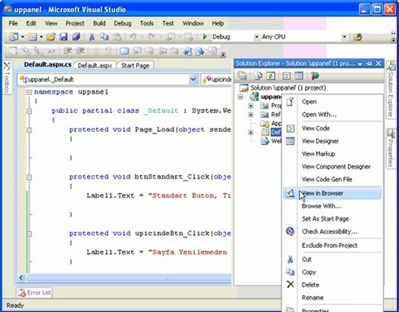Viewport: 399px width, 312px height.
Task: Click the Copy icon in main toolbar
Action: [104, 37]
